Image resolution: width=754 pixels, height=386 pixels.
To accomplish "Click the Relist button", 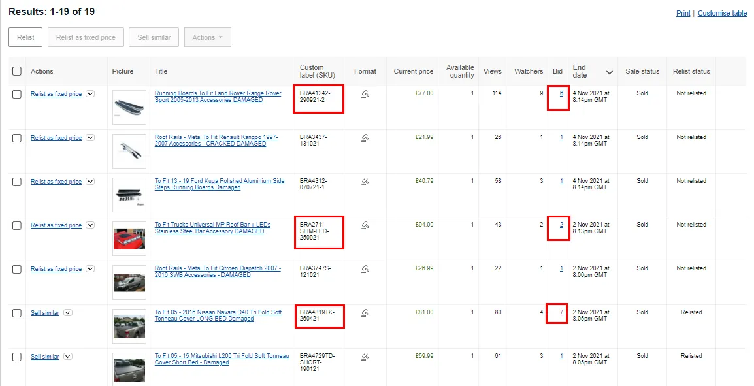I will pyautogui.click(x=25, y=37).
